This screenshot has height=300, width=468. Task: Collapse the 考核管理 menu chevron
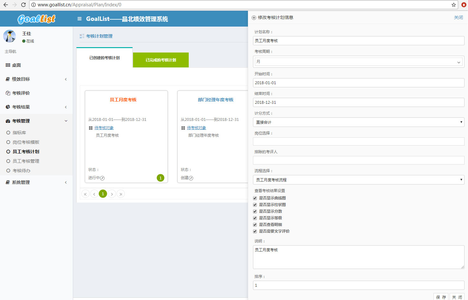(x=66, y=121)
